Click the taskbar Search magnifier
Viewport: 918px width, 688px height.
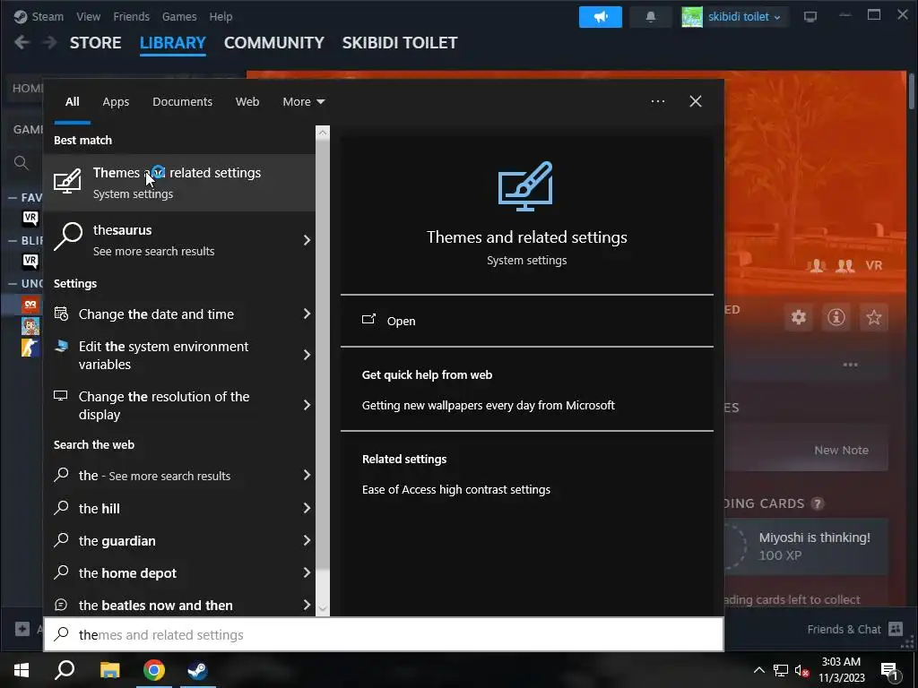click(65, 670)
